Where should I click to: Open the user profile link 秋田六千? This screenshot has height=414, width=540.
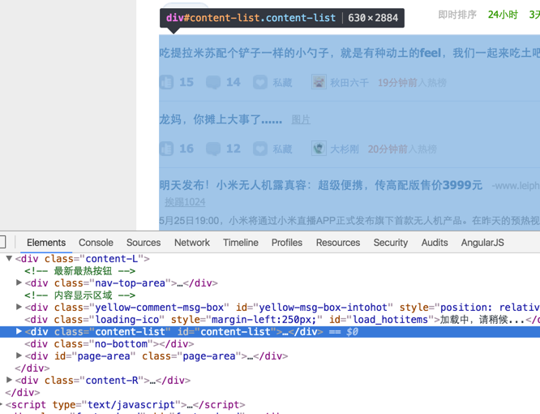click(x=349, y=83)
